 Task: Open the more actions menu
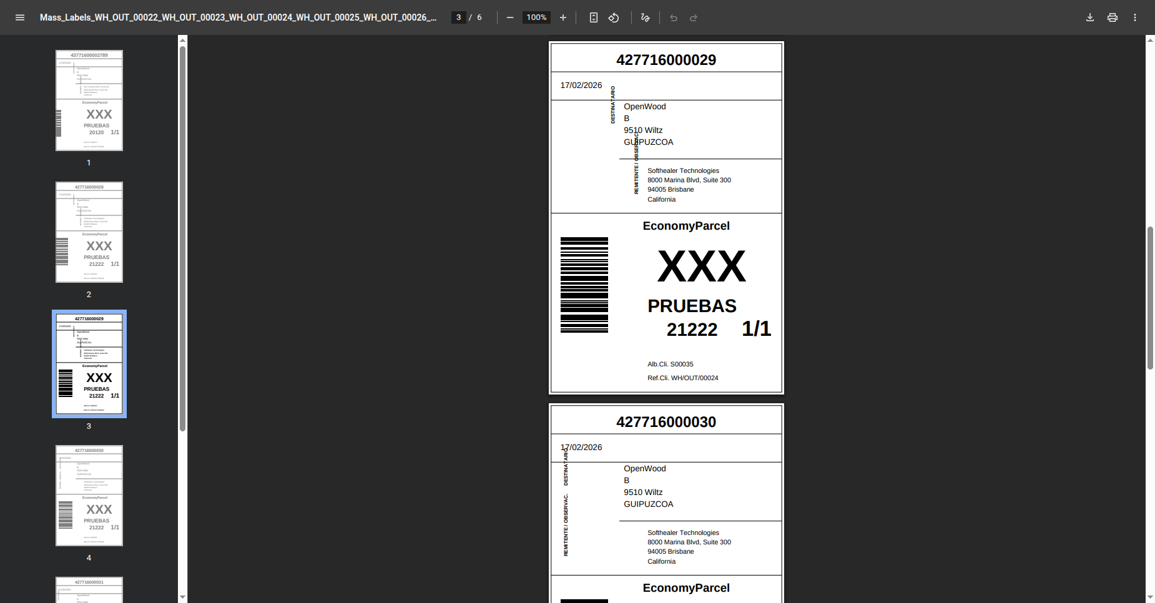click(1135, 17)
